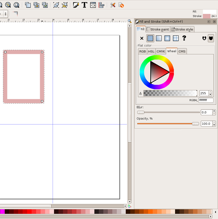
Task: Open the Fill and Stroke editor icon
Action: [76, 5]
